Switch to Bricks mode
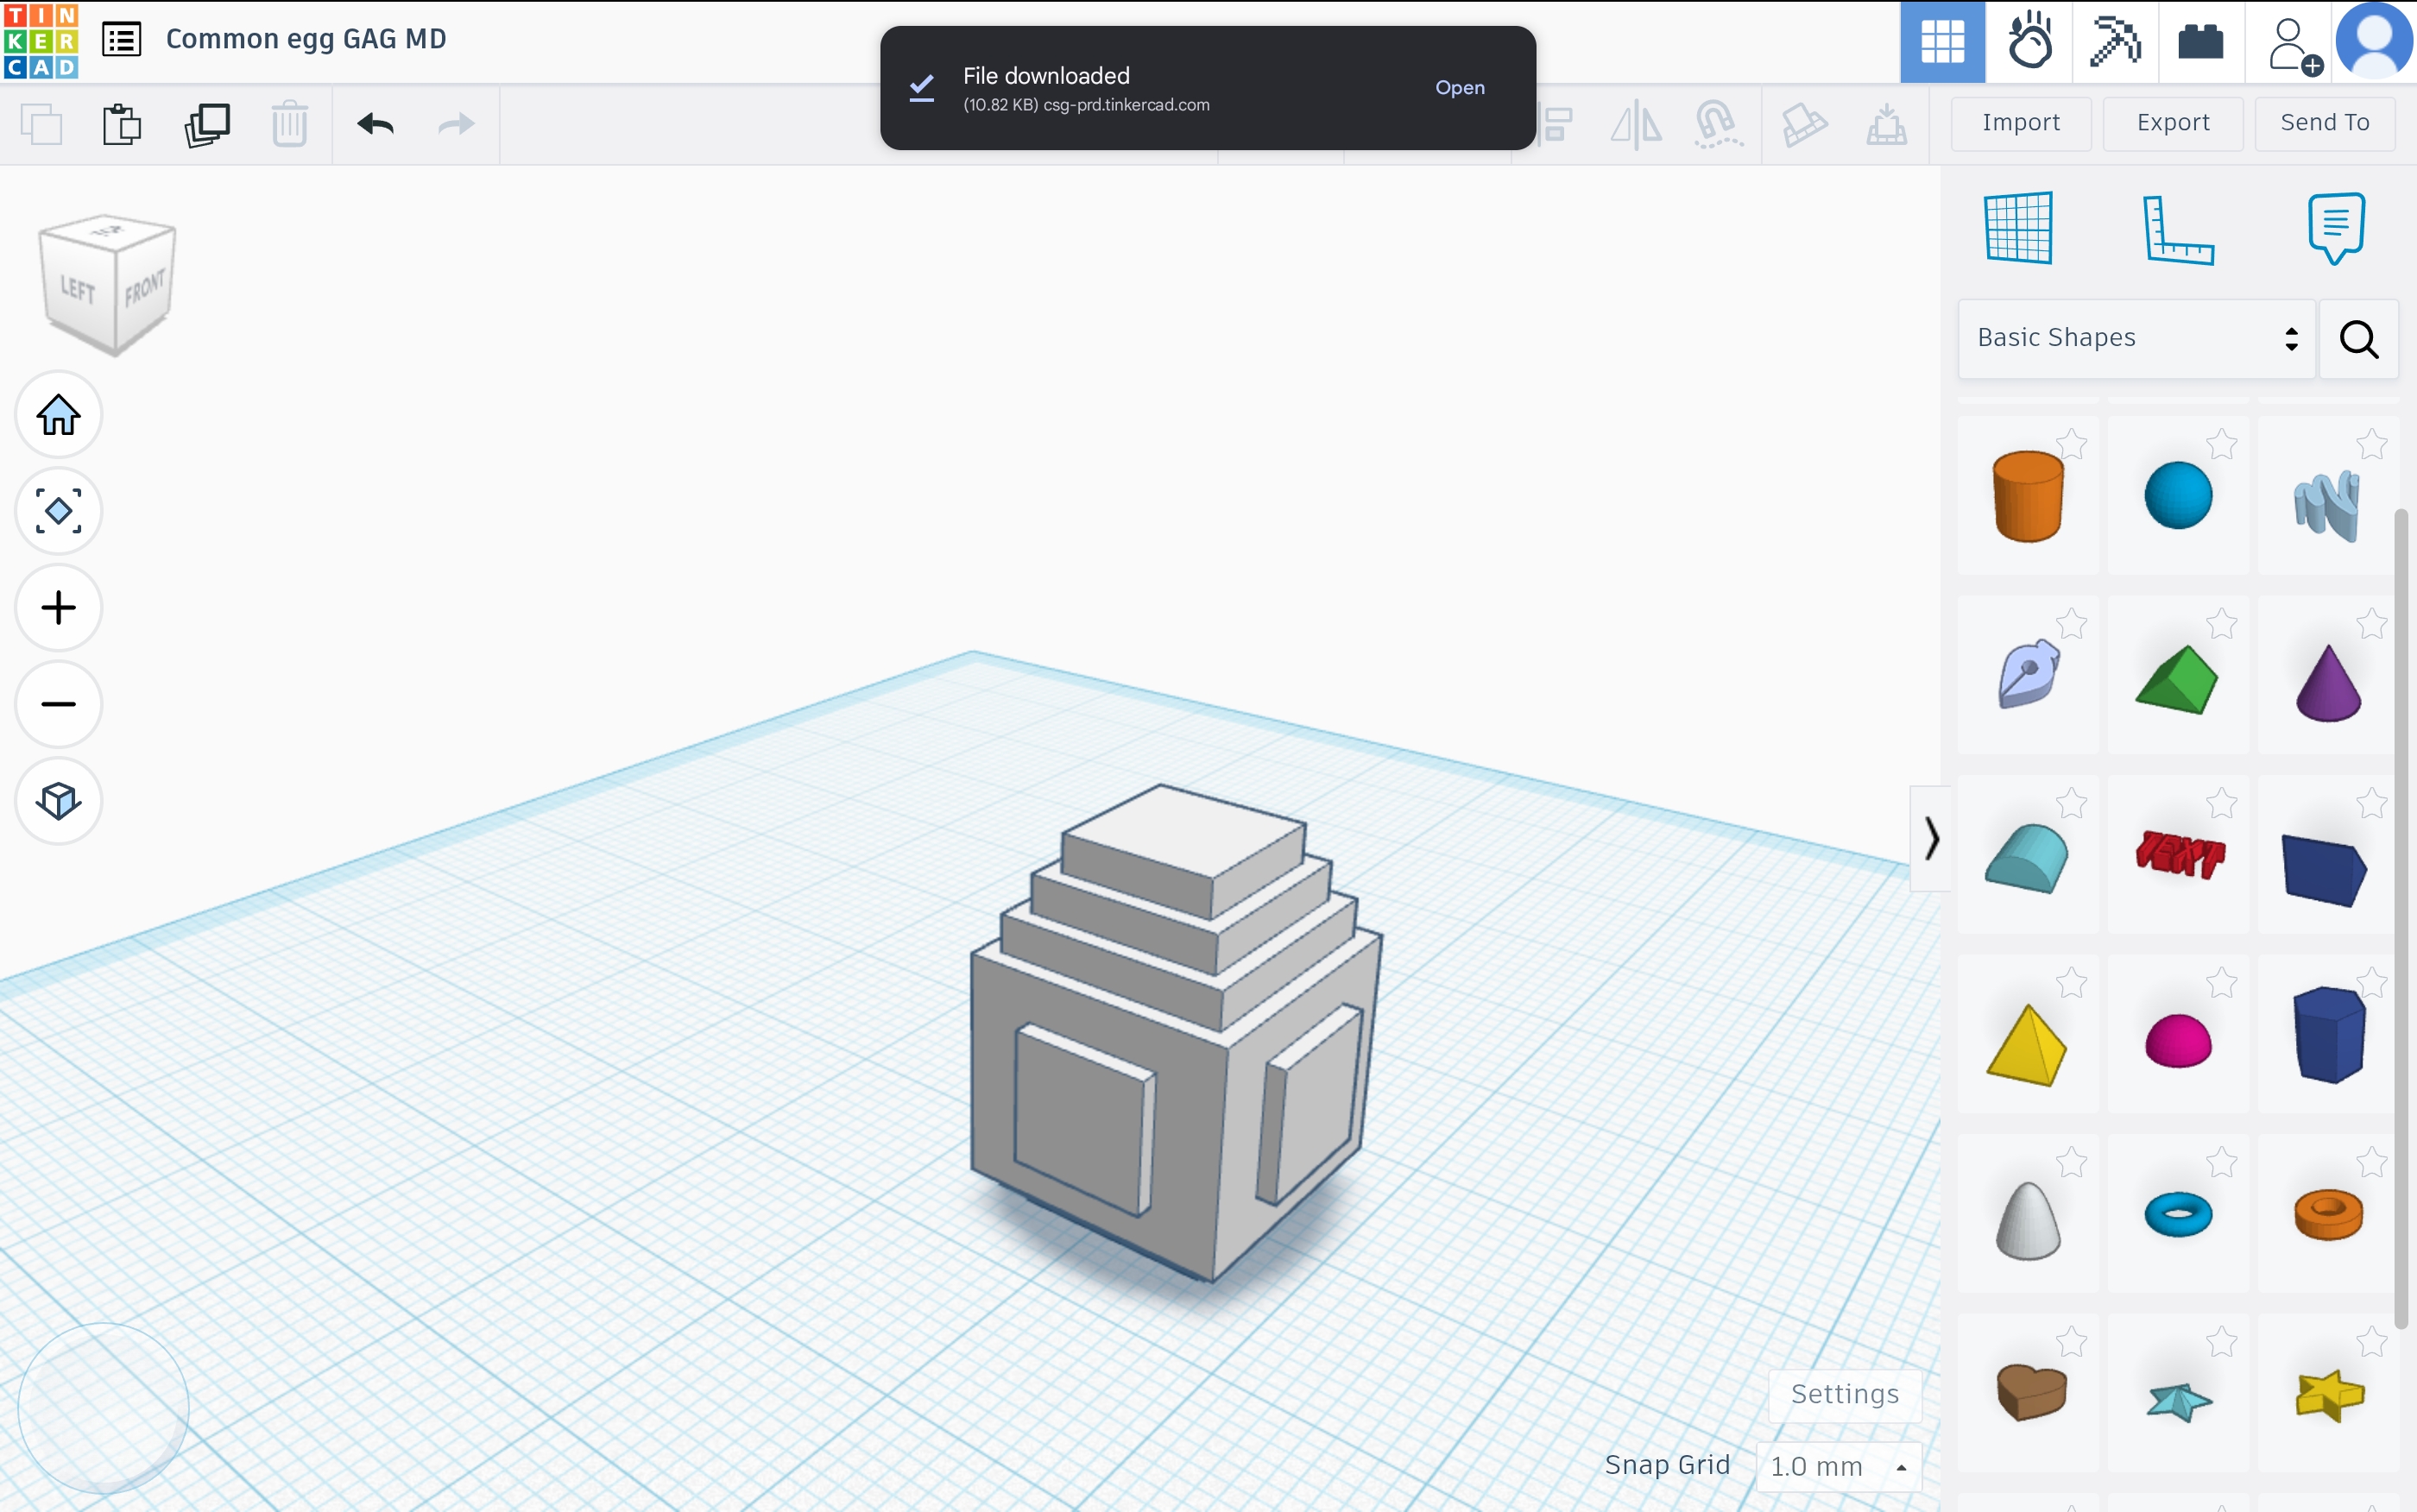 point(2201,41)
